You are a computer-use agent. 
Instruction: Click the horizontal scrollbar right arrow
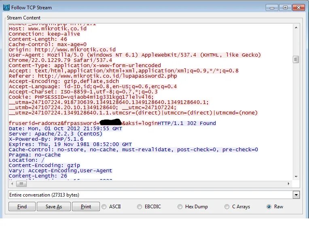coord(288,184)
